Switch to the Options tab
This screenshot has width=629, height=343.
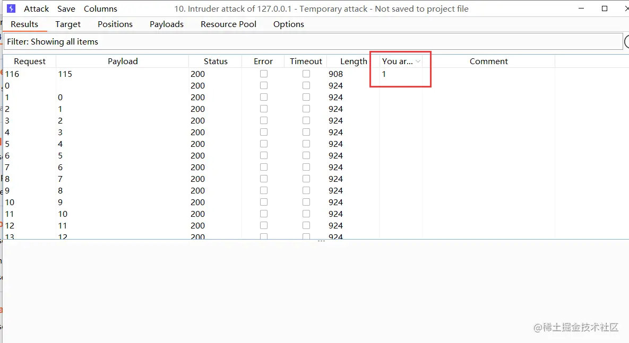pyautogui.click(x=288, y=24)
